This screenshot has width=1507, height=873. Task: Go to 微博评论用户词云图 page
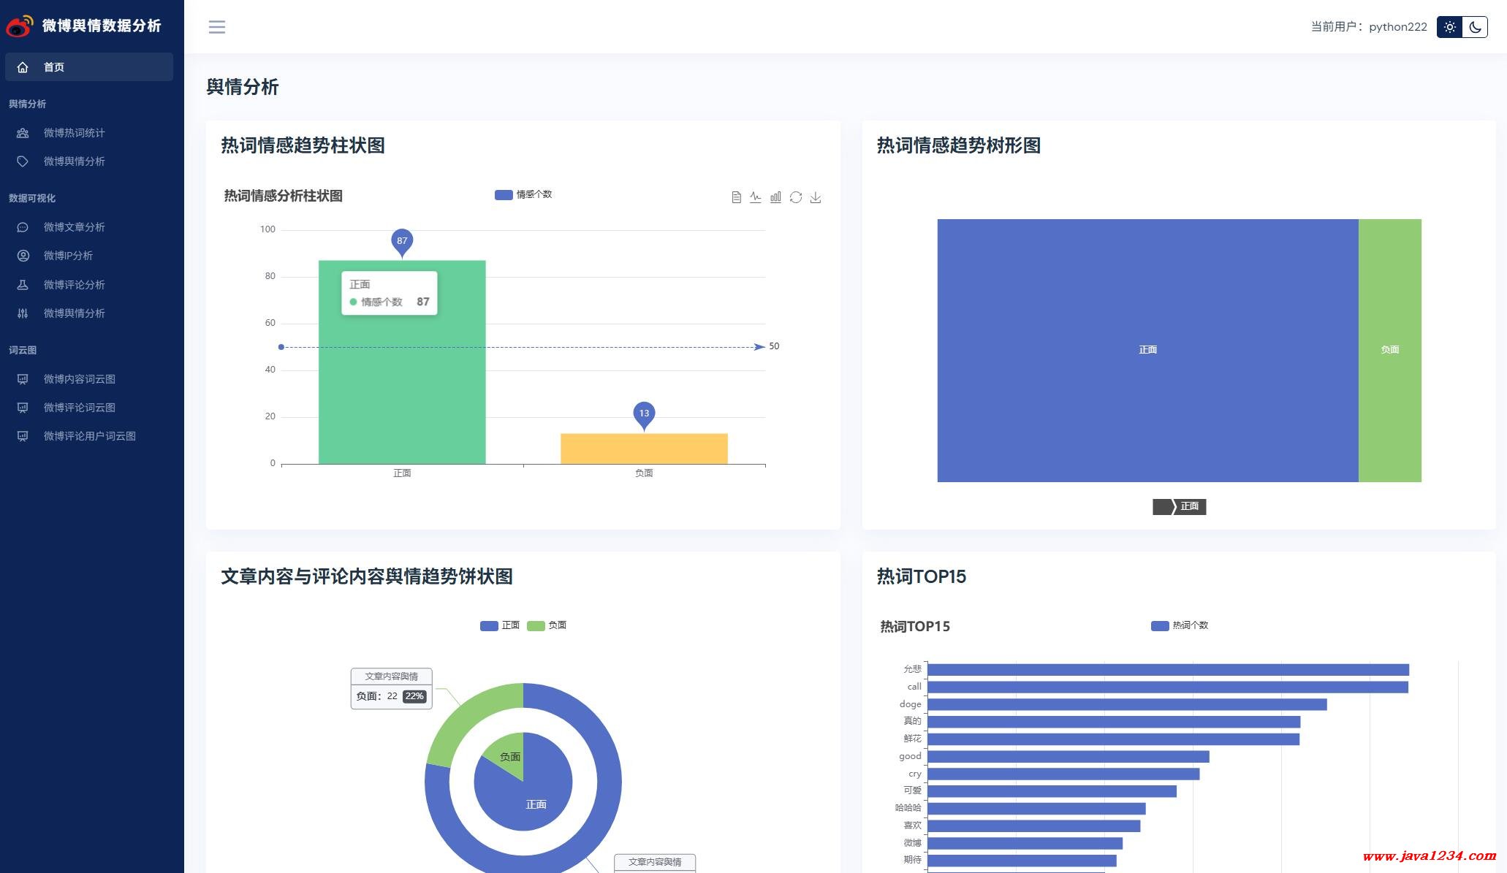coord(89,436)
